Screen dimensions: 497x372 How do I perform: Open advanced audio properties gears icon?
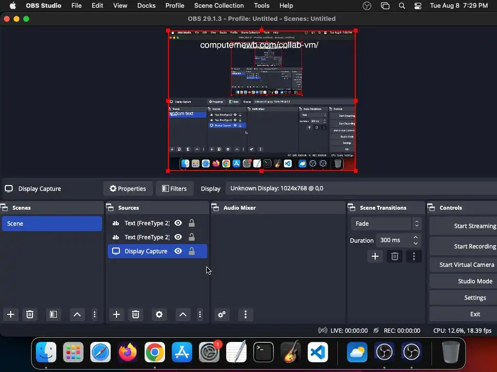tap(222, 314)
